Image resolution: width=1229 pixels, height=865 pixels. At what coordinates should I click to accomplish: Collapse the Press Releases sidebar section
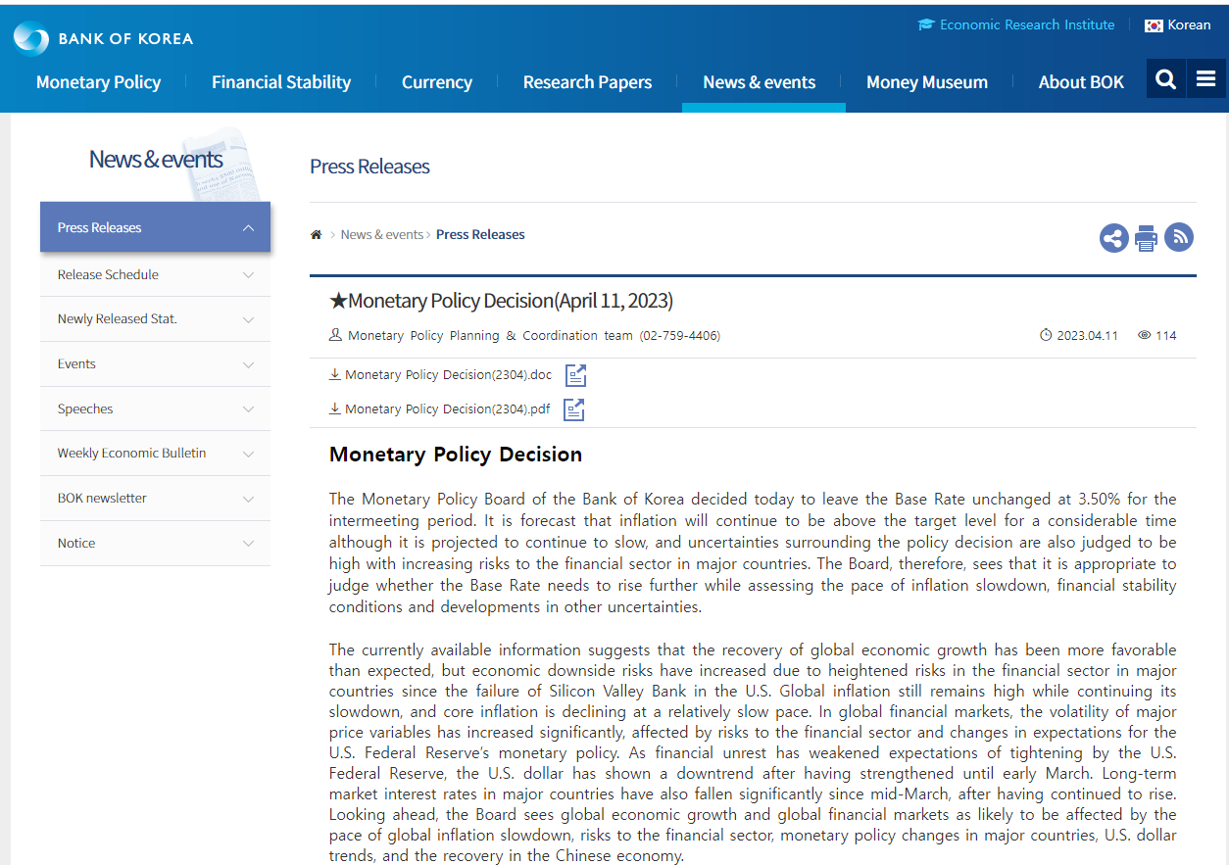click(x=248, y=228)
